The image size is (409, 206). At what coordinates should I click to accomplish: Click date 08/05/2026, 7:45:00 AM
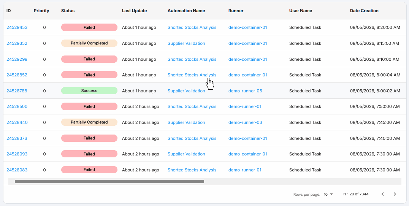(375, 122)
